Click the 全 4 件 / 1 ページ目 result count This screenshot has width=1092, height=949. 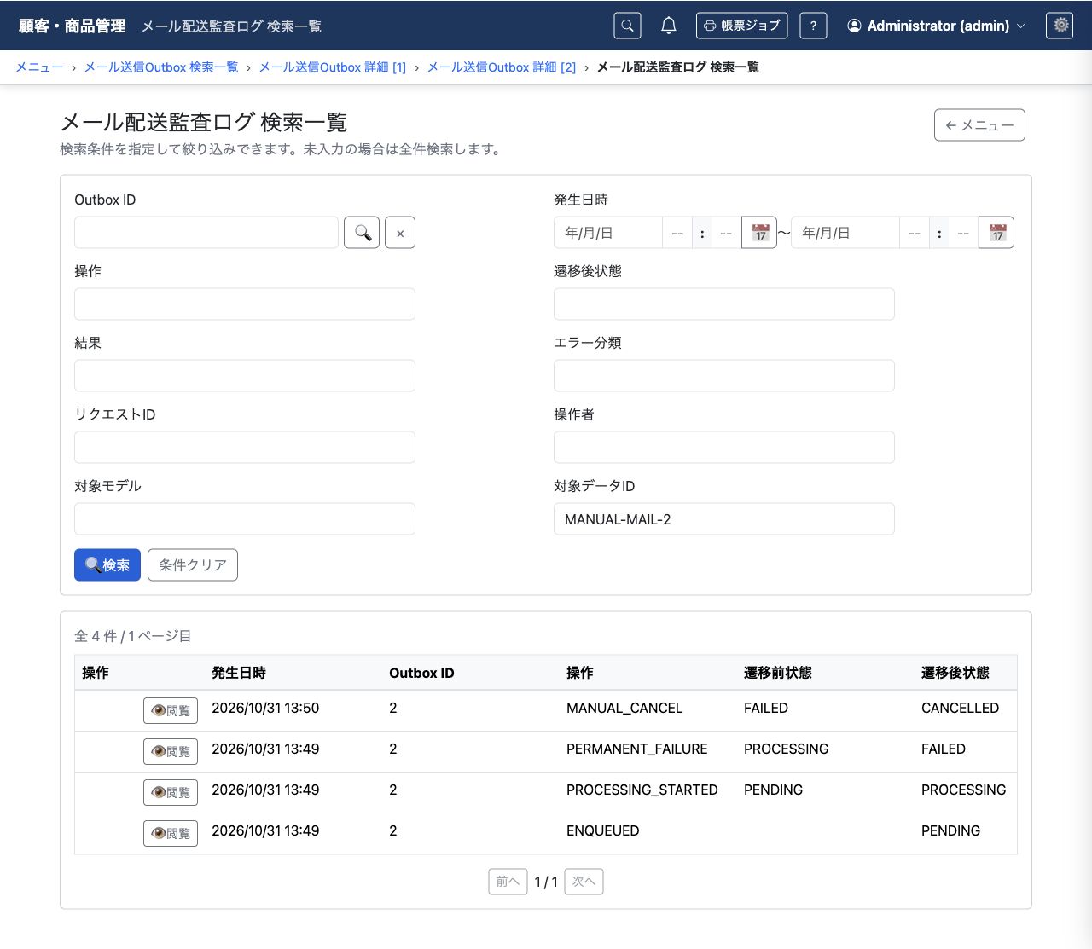point(133,636)
